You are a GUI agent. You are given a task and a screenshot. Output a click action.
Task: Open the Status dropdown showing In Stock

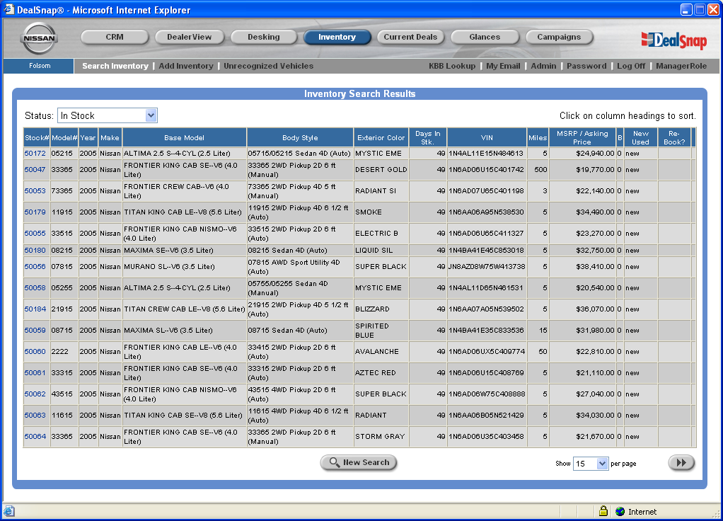click(x=107, y=115)
